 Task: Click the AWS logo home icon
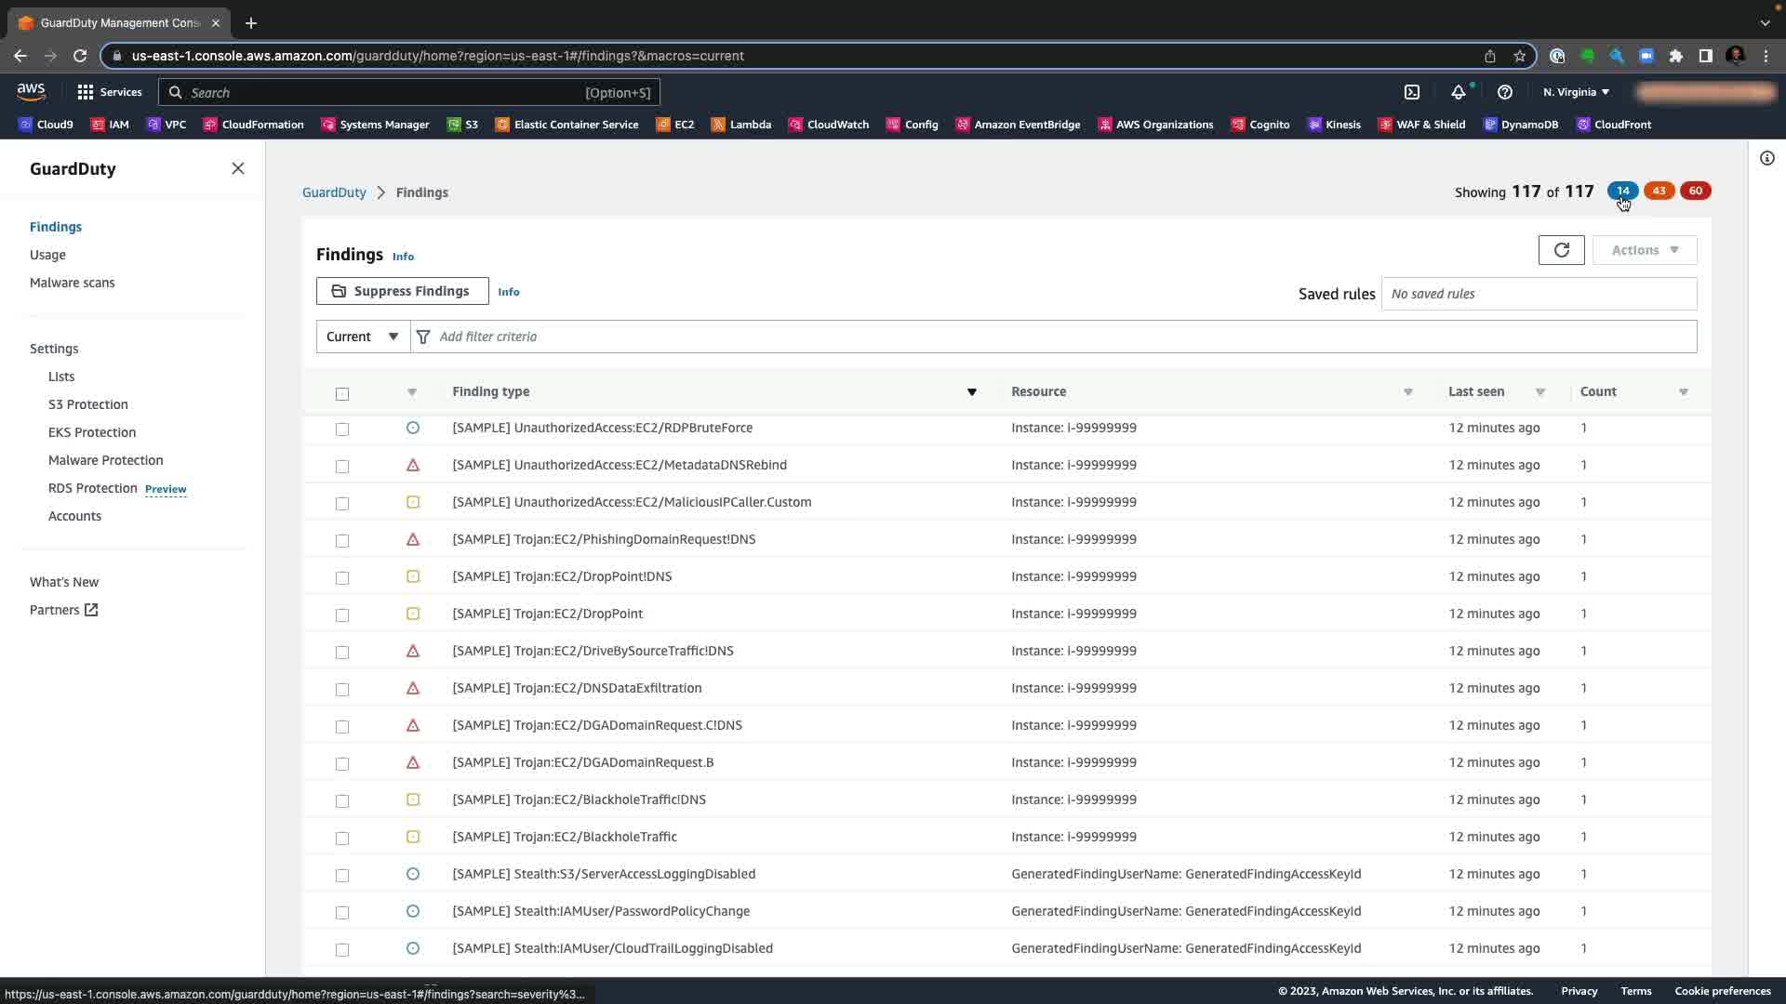pos(31,91)
